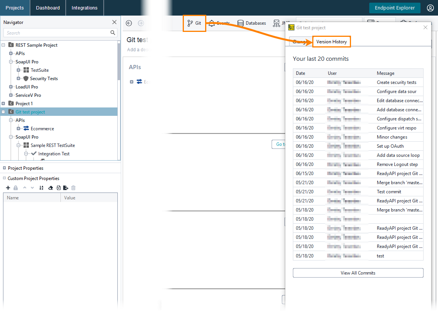Expand the LoadUI Pro node
Image resolution: width=438 pixels, height=311 pixels.
pos(11,87)
